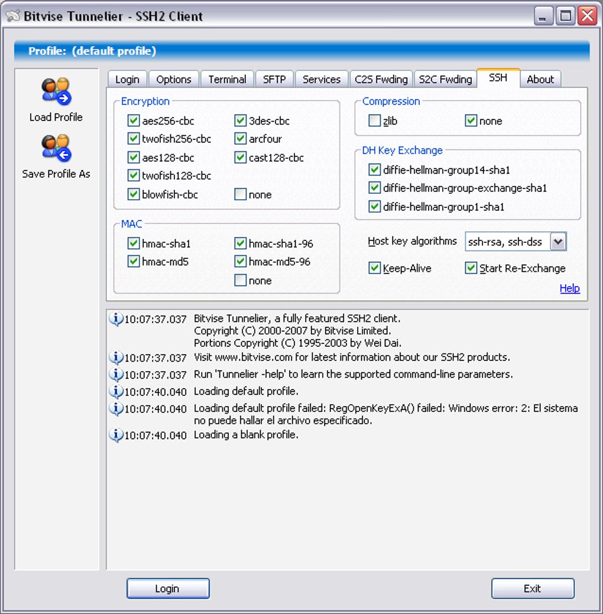Click 'Loading a blank profile.' log message
Viewport: 603px width, 614px height.
point(246,435)
